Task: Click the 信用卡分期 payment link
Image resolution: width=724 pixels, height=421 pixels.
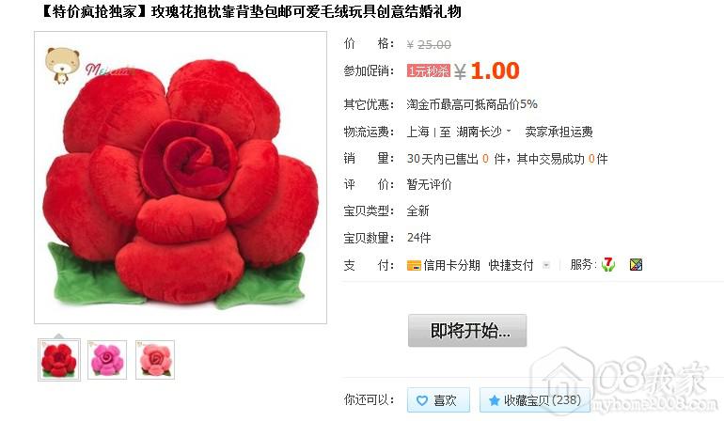Action: (451, 265)
